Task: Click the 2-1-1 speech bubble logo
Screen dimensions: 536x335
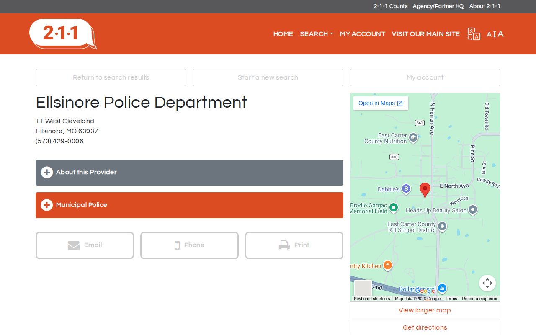Action: 63,33
